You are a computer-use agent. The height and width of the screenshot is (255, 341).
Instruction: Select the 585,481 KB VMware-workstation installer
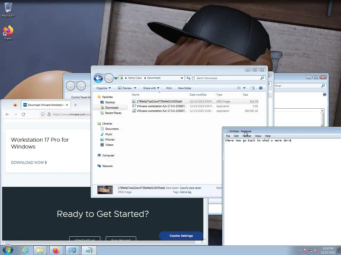point(195,111)
